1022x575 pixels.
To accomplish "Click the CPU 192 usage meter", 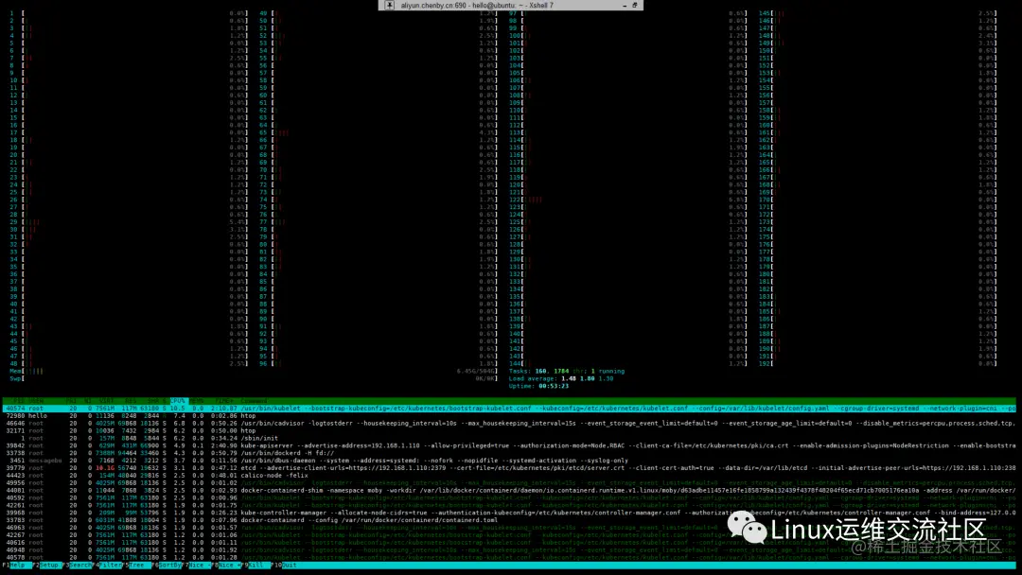I will [x=878, y=363].
